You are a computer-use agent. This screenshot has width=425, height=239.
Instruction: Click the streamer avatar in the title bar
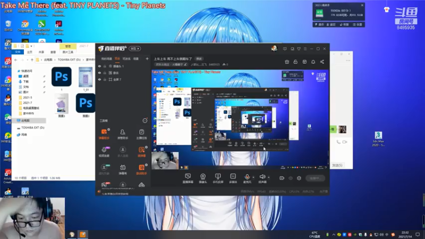coord(274,48)
